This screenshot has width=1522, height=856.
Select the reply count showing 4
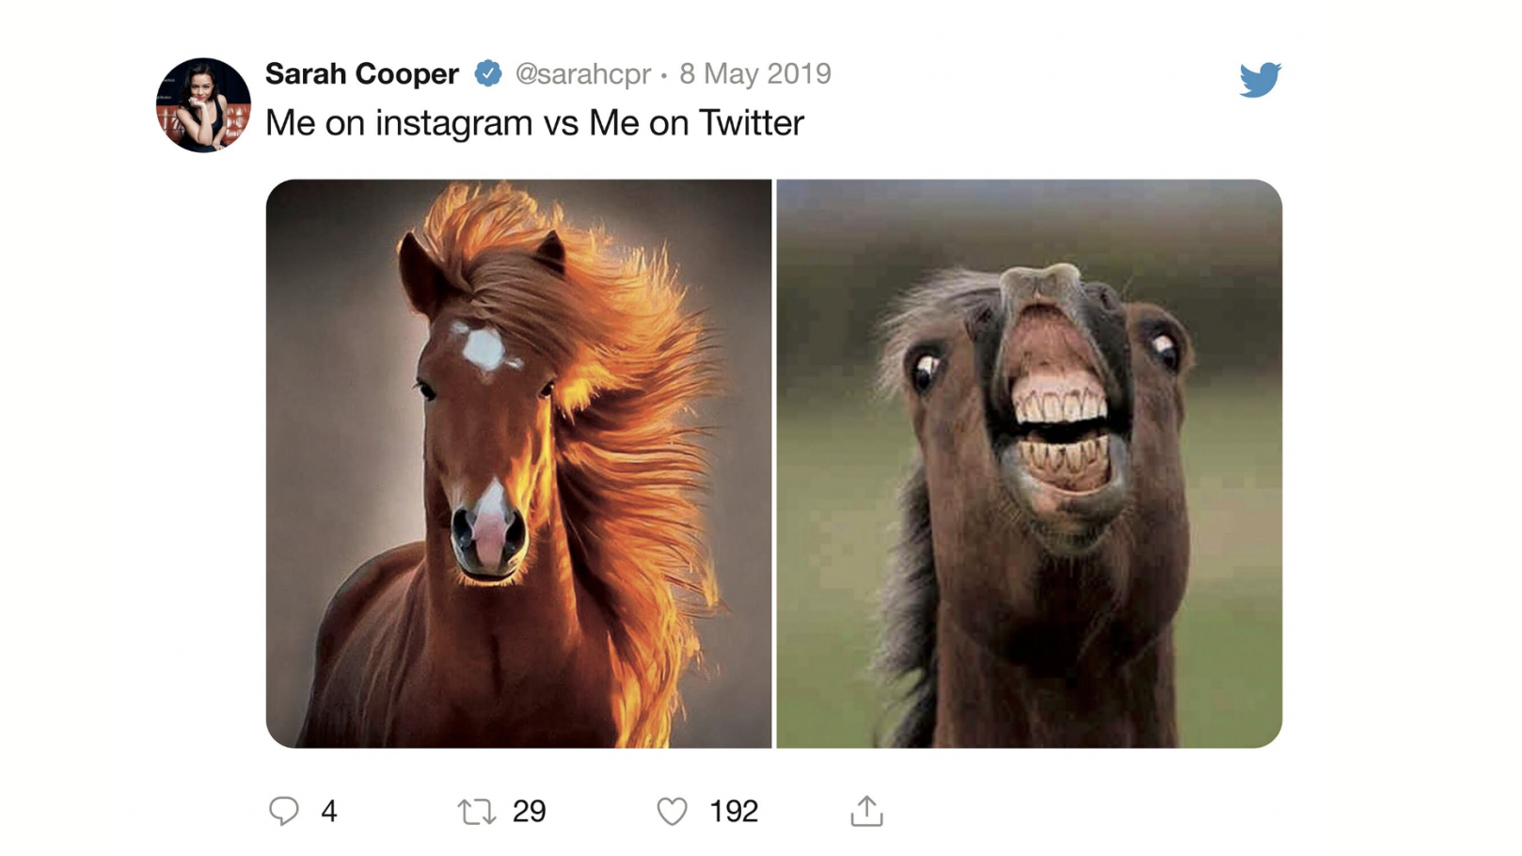[x=327, y=811]
